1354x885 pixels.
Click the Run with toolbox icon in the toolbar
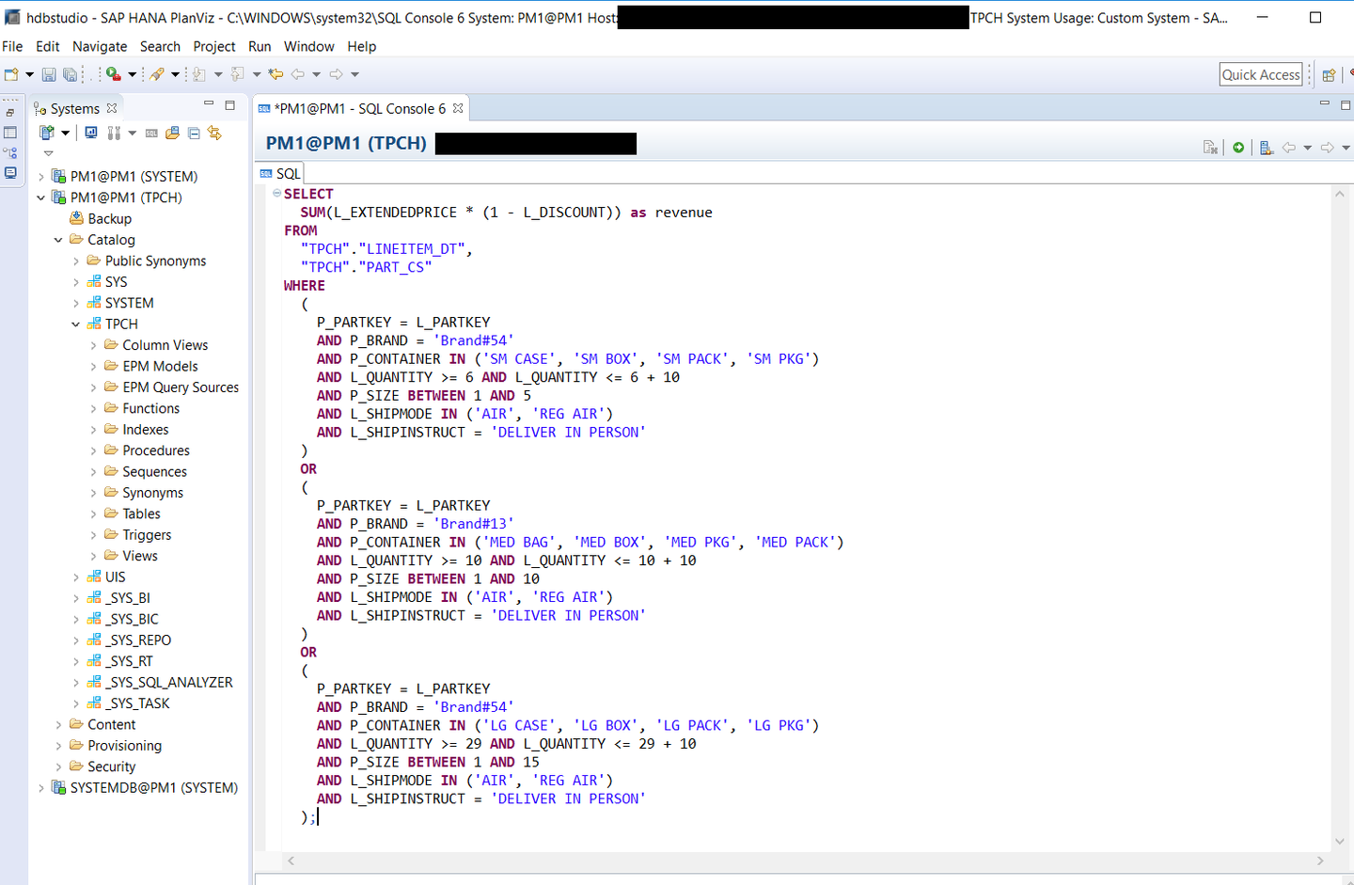pyautogui.click(x=113, y=74)
